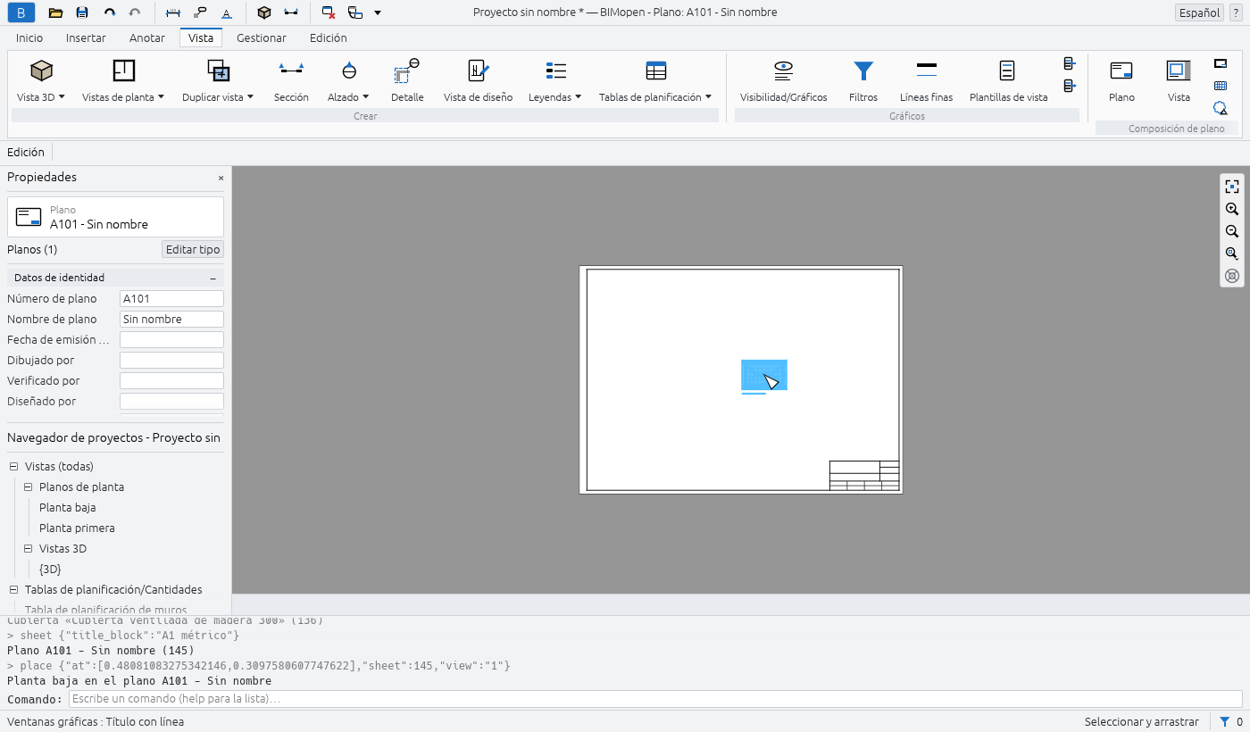This screenshot has height=732, width=1250.
Task: Click the Editar tipo button
Action: [x=193, y=249]
